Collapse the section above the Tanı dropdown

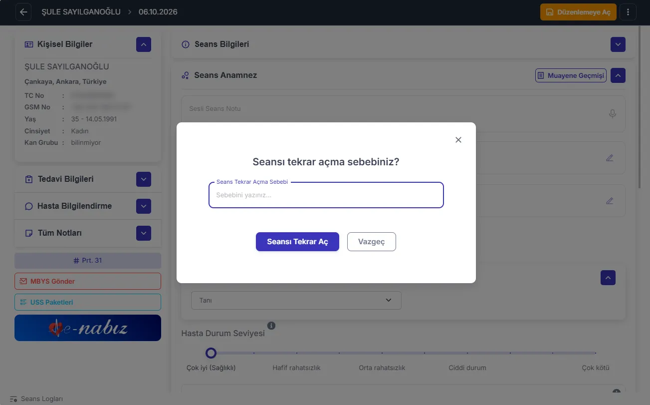coord(608,278)
